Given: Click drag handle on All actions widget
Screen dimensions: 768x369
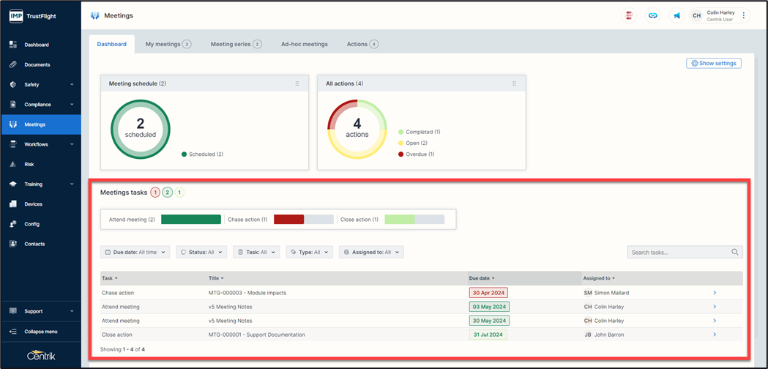Looking at the screenshot, I should click(x=515, y=83).
